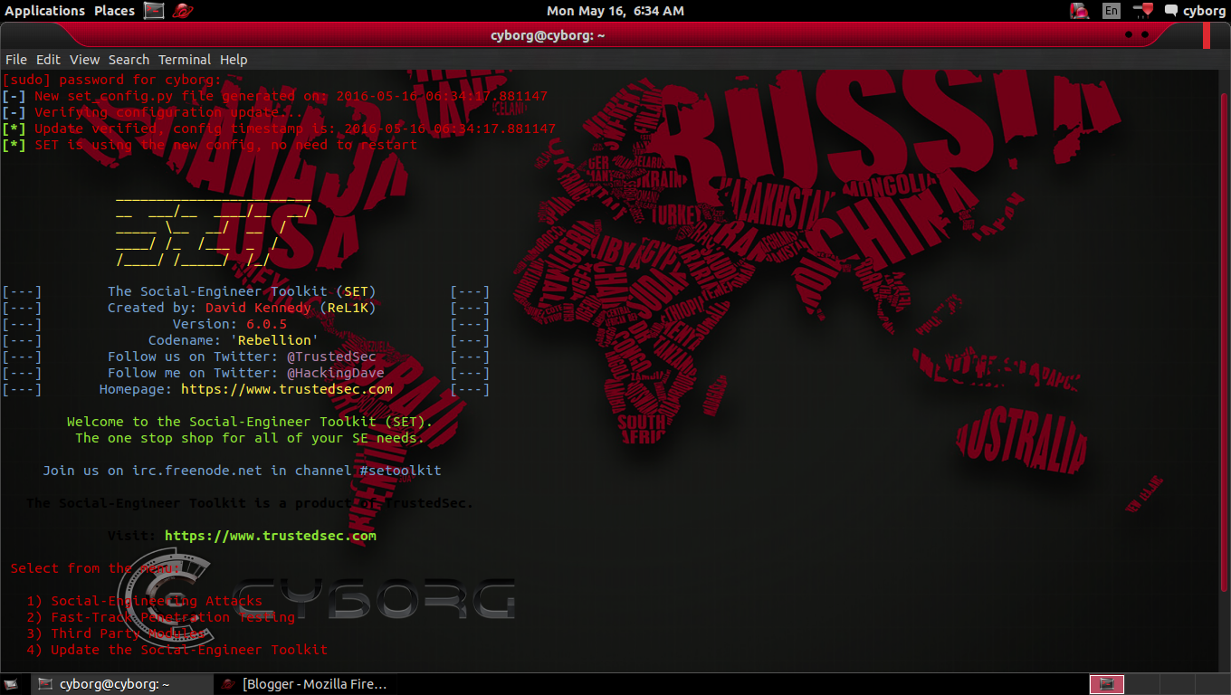
Task: Click the green Visit trustedsec.com link
Action: coord(271,535)
